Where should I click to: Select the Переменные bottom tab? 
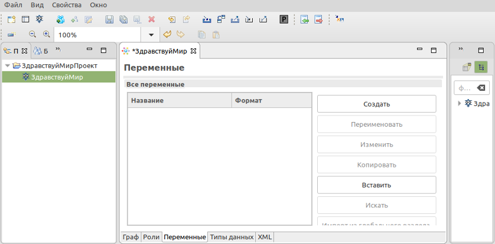(x=185, y=237)
